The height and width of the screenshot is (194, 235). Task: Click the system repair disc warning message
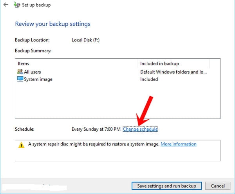(94, 144)
